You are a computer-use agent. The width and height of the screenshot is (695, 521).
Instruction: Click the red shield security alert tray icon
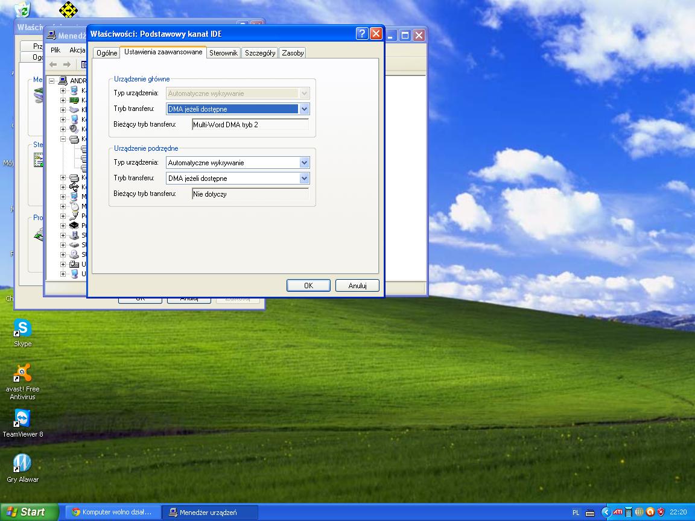(661, 512)
